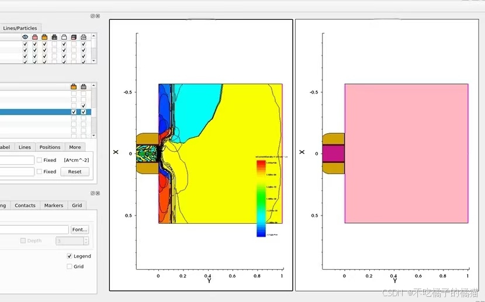The height and width of the screenshot is (302, 485).
Task: Click the X axis label of left plot
Action: click(x=116, y=152)
